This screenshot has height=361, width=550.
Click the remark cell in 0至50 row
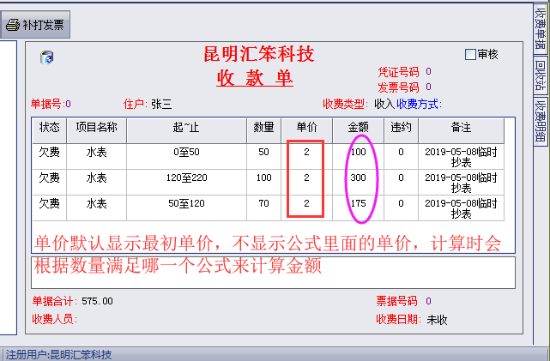[461, 157]
